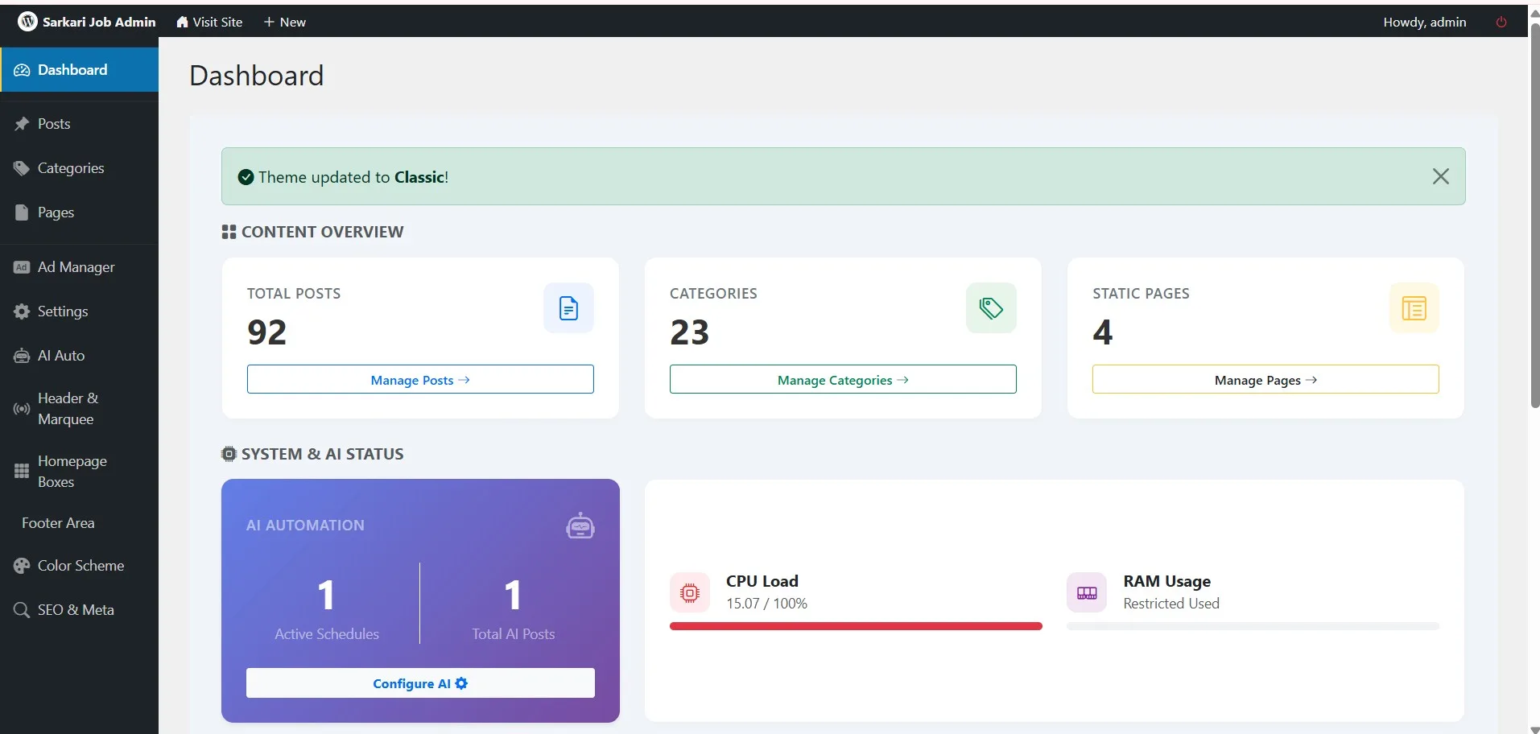Open the AI Auto sidebar item
Screen dimensions: 1540x734
61,356
